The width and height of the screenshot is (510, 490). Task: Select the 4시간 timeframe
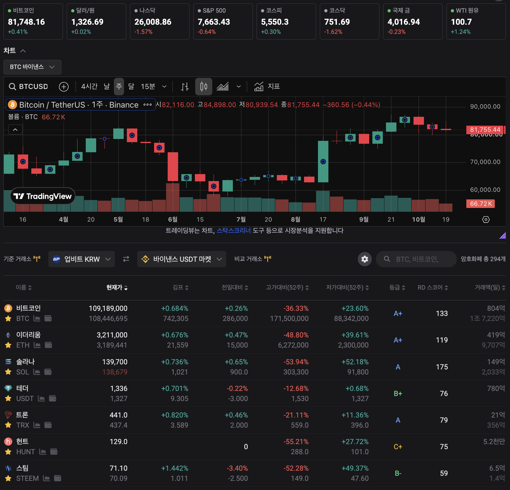pos(89,86)
